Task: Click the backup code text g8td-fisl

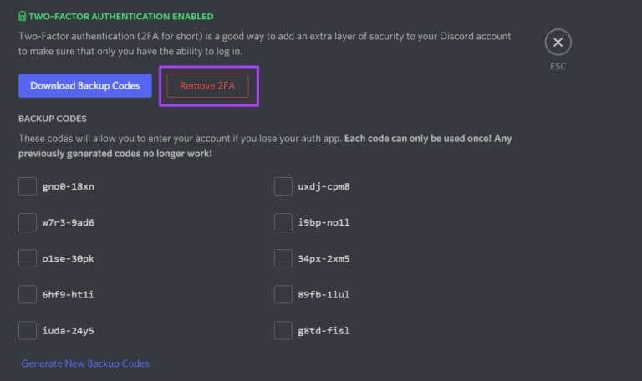Action: click(x=324, y=330)
